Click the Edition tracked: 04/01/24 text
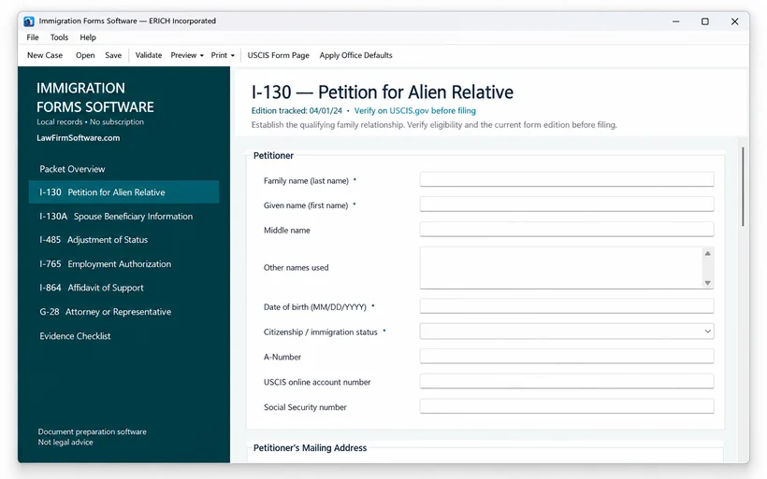 click(x=297, y=111)
